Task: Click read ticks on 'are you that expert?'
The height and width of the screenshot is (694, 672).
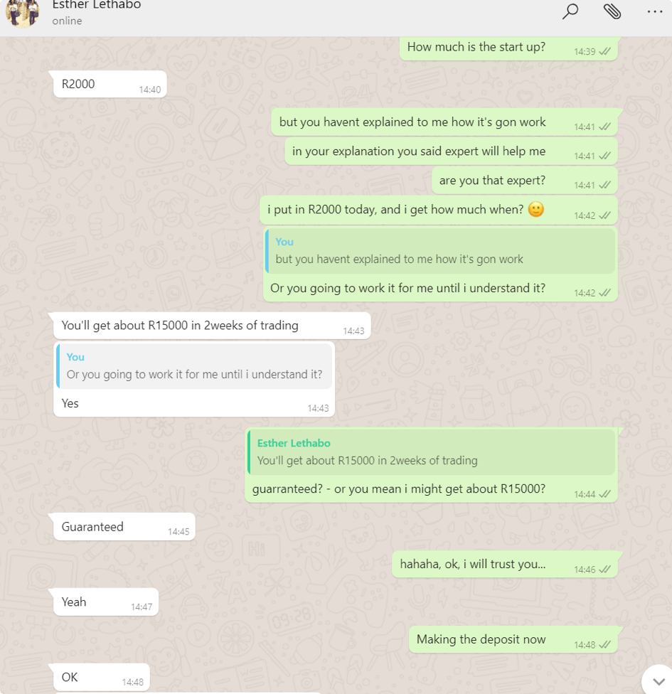Action: click(604, 186)
